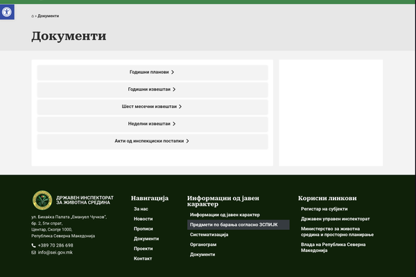Screen dimensions: 416x277
Task: Click the info@sei.gov.mk email address
Action: point(55,252)
